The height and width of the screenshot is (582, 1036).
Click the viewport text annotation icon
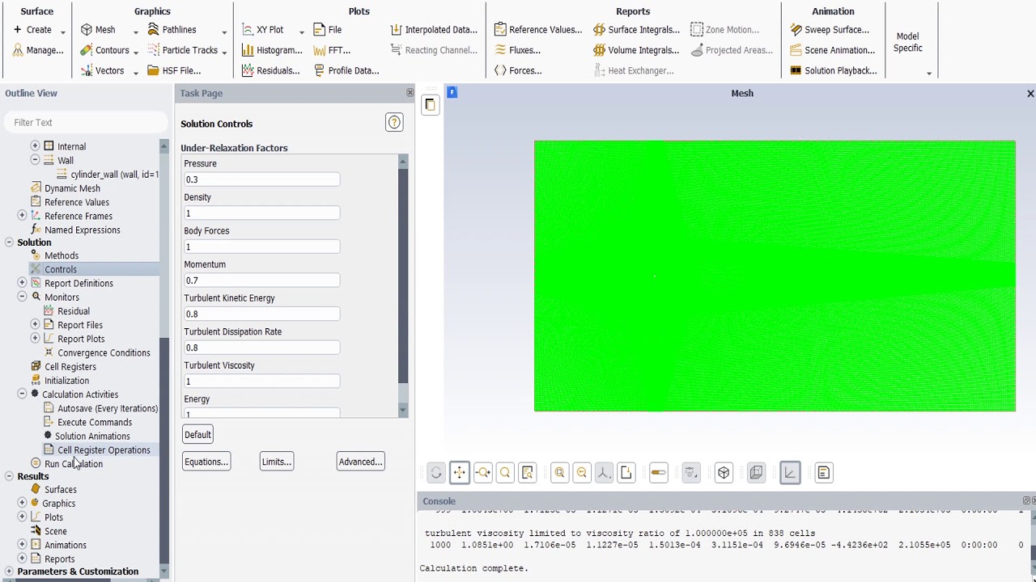(823, 473)
